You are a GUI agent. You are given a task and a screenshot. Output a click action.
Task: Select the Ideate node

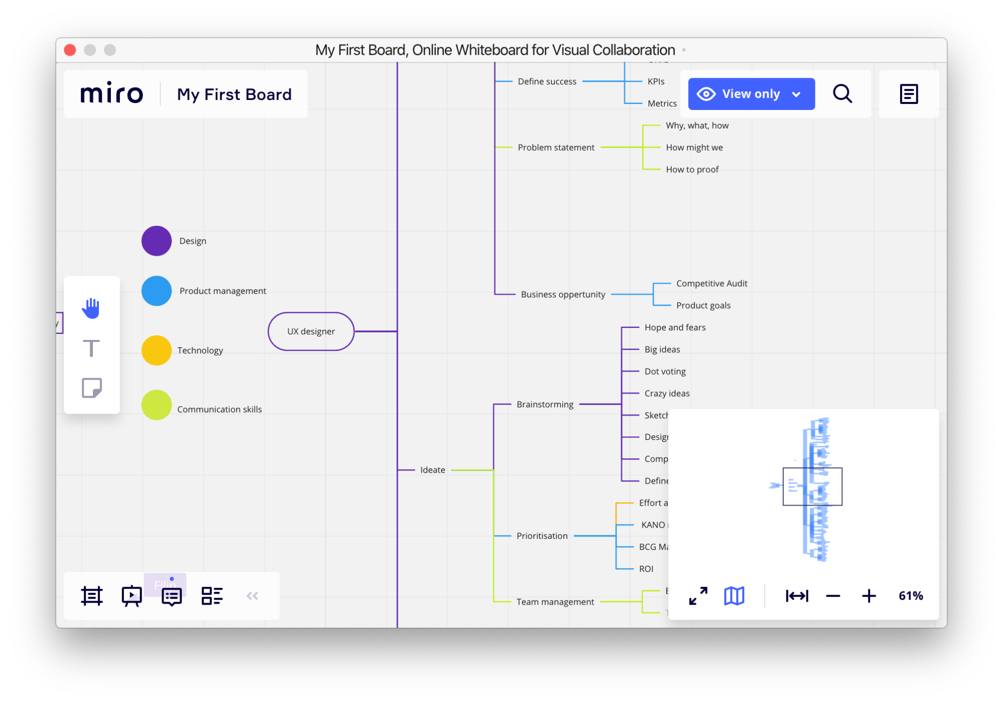(x=433, y=470)
